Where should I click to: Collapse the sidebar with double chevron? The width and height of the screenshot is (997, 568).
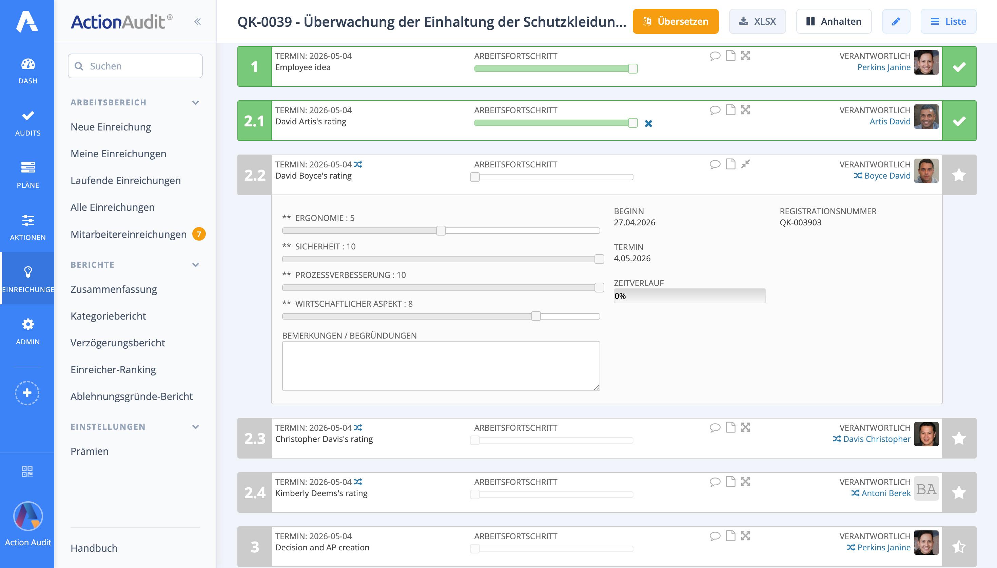tap(197, 21)
